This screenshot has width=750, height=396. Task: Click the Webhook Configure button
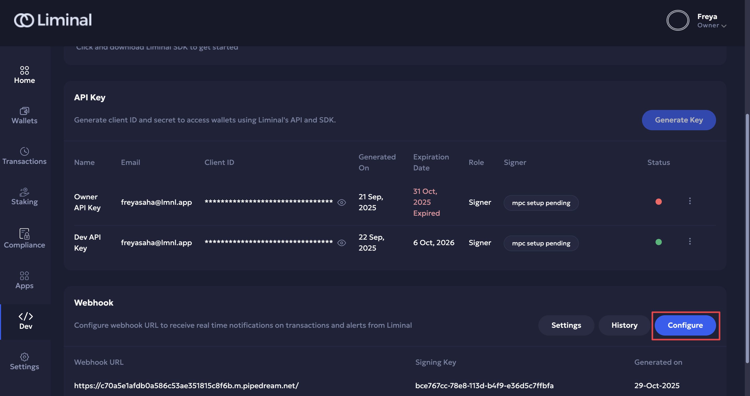pos(685,325)
